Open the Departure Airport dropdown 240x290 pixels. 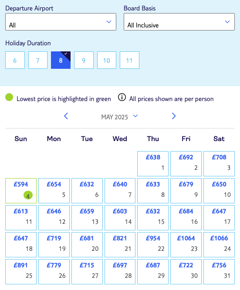click(61, 22)
